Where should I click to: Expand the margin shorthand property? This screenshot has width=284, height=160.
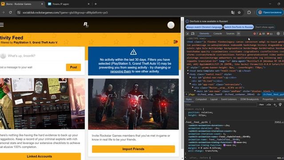199,148
